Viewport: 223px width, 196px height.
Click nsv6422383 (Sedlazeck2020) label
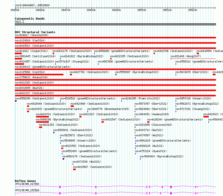pyautogui.click(x=35, y=83)
